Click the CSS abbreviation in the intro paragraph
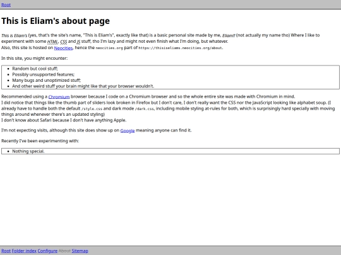The width and height of the screenshot is (341, 255). coord(64,42)
